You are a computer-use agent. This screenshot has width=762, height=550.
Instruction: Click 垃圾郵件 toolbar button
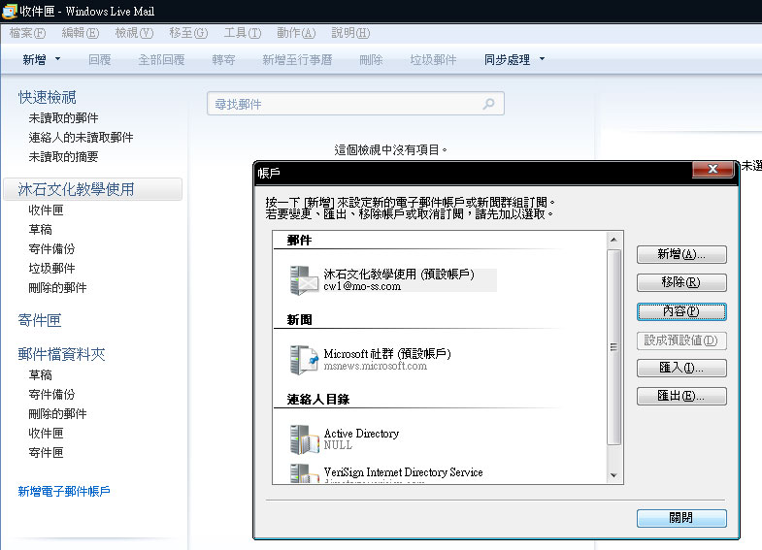(x=433, y=60)
